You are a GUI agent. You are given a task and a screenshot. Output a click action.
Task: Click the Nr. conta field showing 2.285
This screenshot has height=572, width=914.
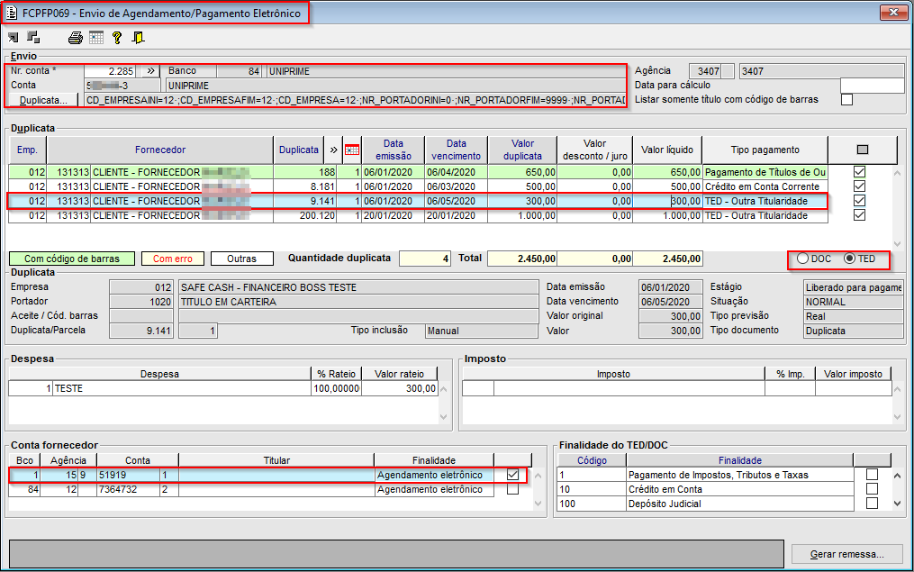pos(110,71)
